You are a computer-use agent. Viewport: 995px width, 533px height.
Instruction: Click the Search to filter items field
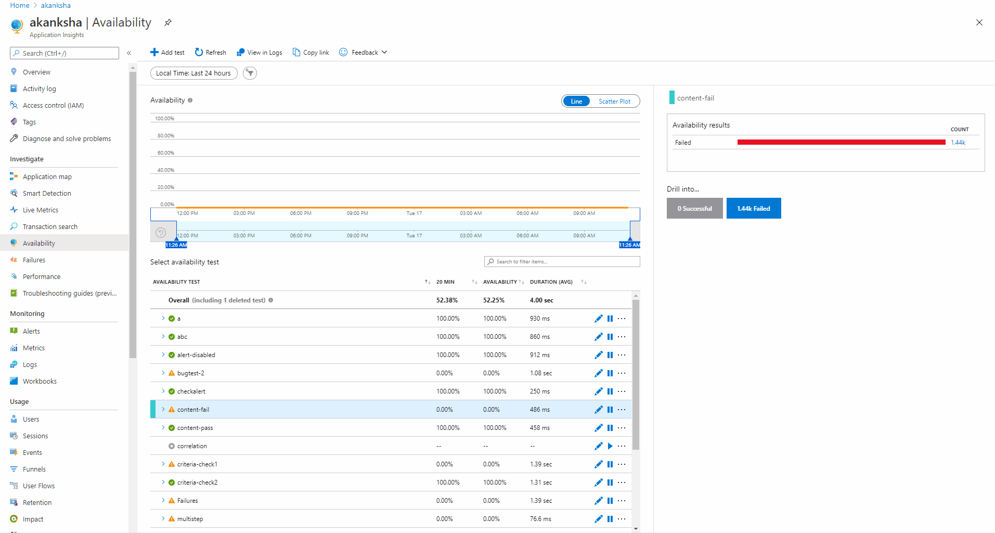(x=562, y=261)
